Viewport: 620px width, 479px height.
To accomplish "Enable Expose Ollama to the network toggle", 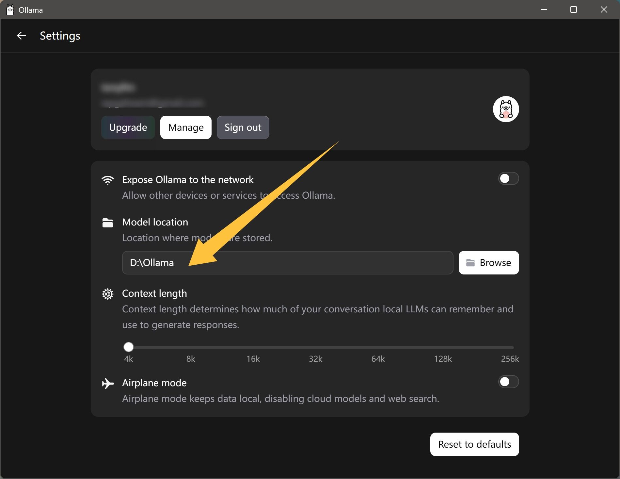I will tap(508, 179).
